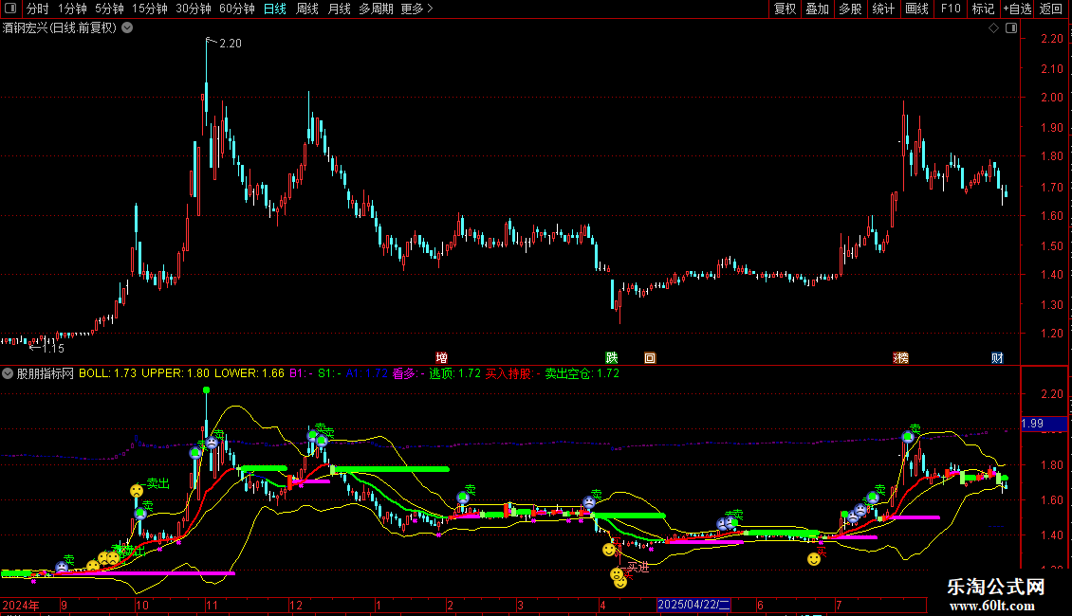This screenshot has height=616, width=1072.
Task: Click the 逃顶: 1.72 indicator value
Action: tap(454, 373)
